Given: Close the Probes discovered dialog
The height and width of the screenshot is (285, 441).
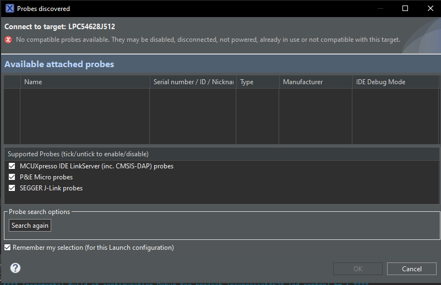Looking at the screenshot, I should click(x=430, y=9).
